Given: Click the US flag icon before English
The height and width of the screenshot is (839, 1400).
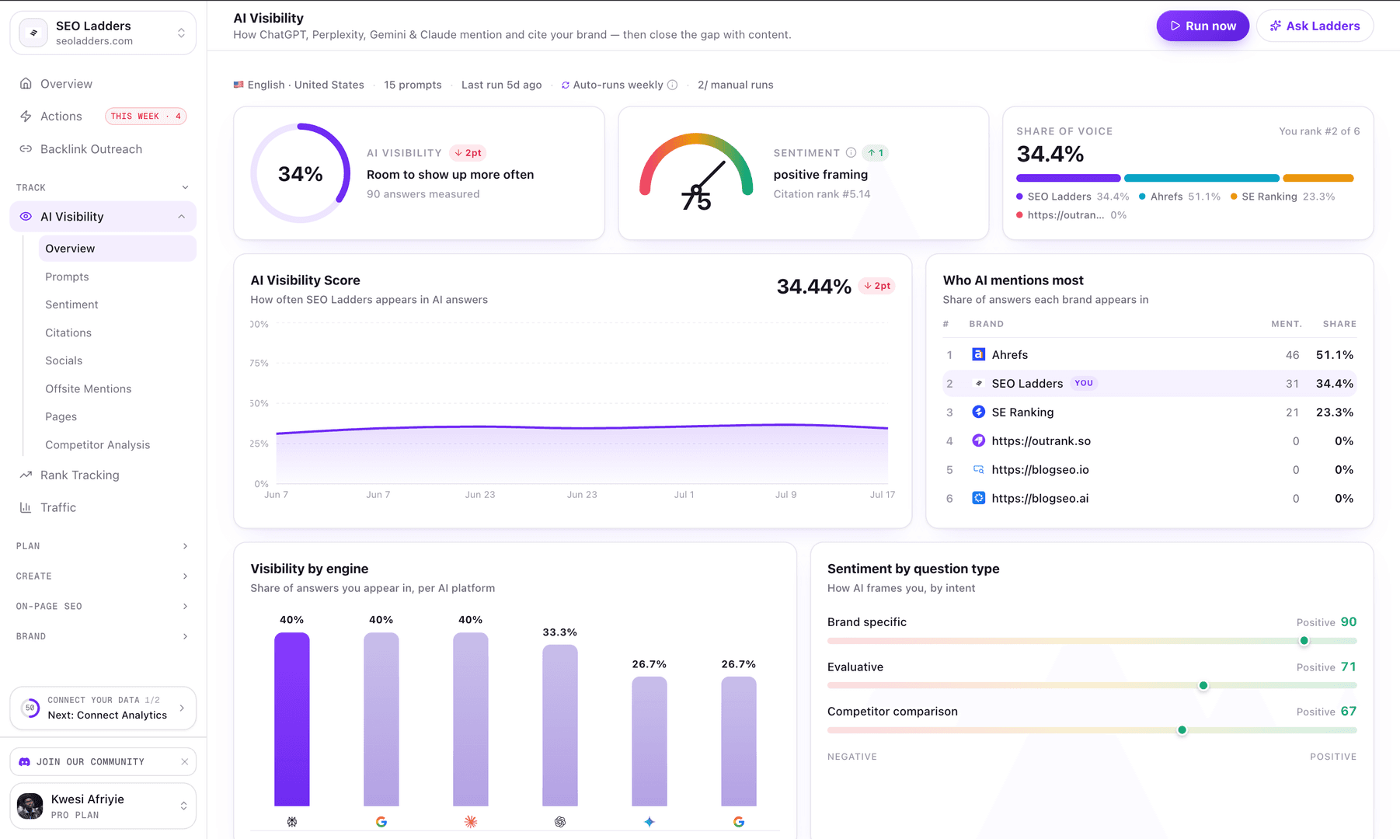Looking at the screenshot, I should 239,85.
